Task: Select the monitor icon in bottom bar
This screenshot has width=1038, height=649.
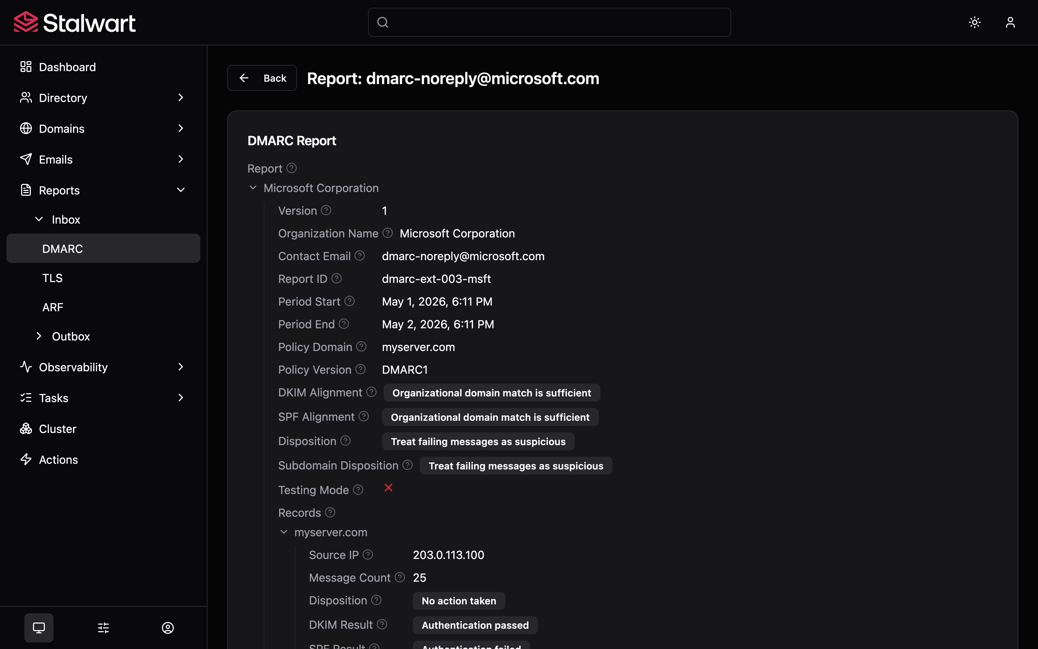Action: pyautogui.click(x=39, y=628)
